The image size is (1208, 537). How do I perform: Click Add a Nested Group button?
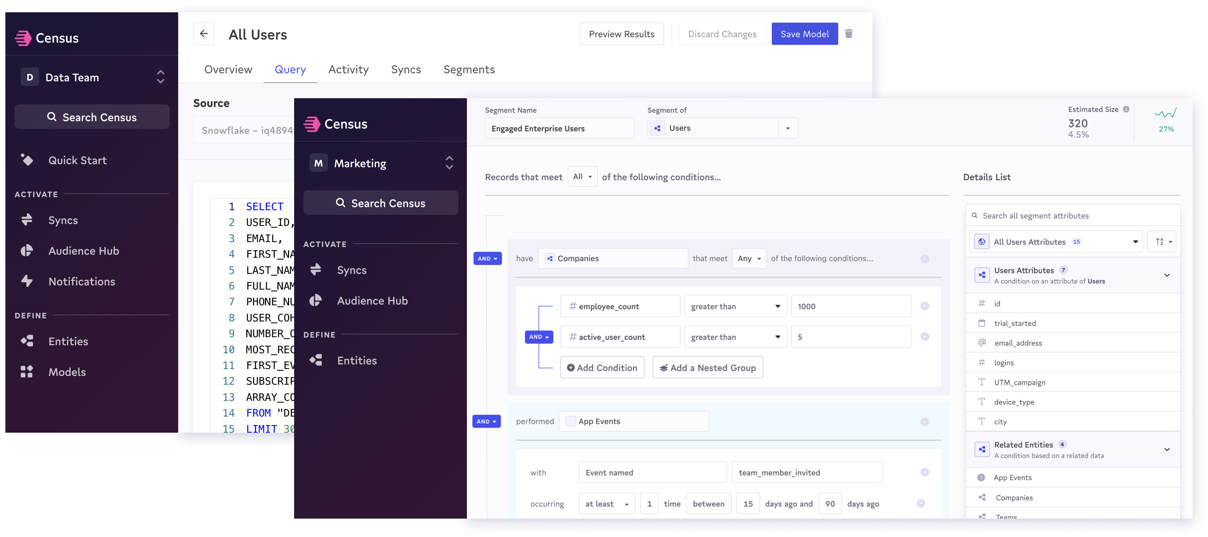(x=707, y=368)
